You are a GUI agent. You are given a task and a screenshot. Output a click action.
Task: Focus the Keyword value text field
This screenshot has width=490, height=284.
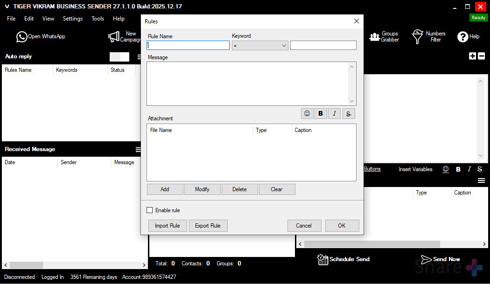pos(323,45)
